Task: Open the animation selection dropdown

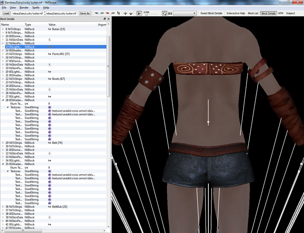Action: point(184,13)
